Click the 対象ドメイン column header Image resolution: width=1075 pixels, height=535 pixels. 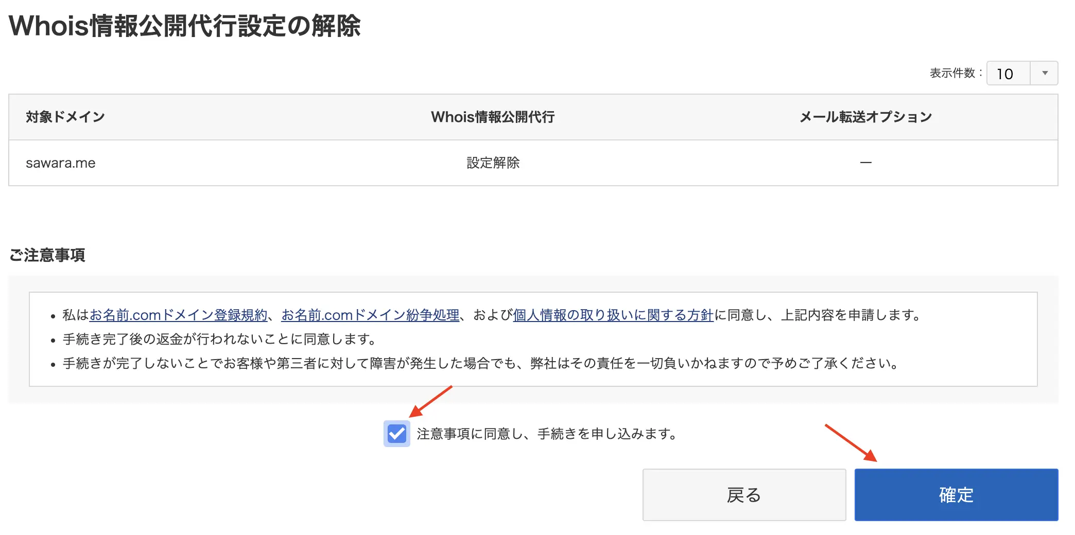tap(65, 117)
